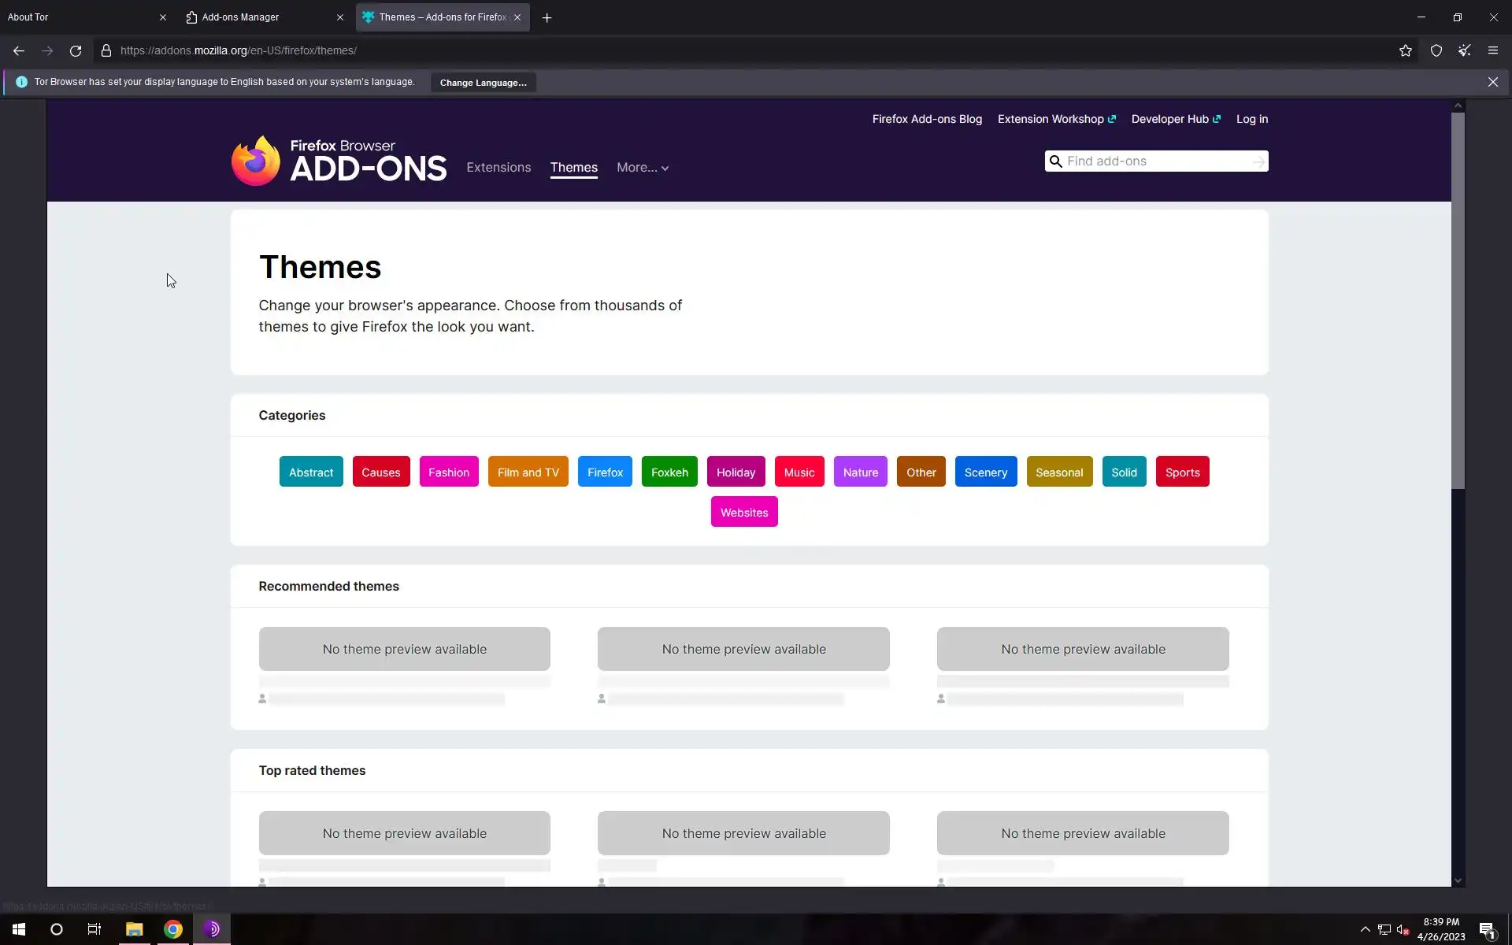Screen dimensions: 1512x945
Task: Click the Find add-ons search field
Action: pos(1154,161)
